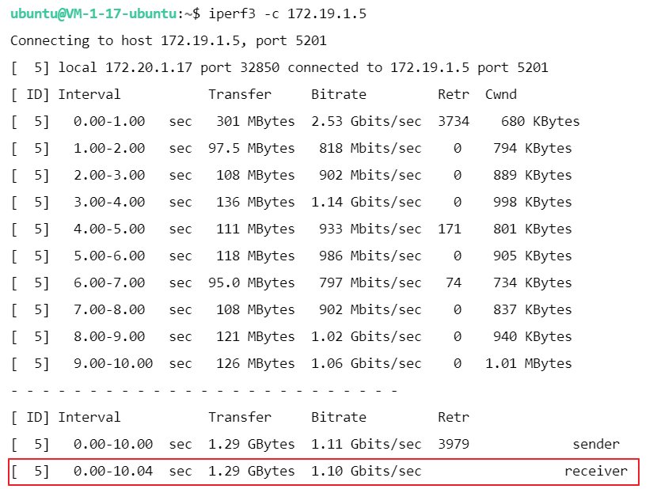
Task: Click the 2.53 Gbits/sec bitrate value
Action: pos(366,121)
